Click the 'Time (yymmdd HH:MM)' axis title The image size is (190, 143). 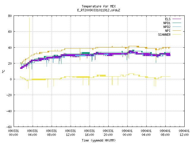[99, 140]
